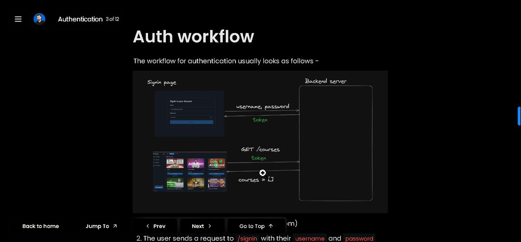Image resolution: width=521 pixels, height=242 pixels.
Task: Advance to the next slide with Next
Action: pyautogui.click(x=202, y=226)
